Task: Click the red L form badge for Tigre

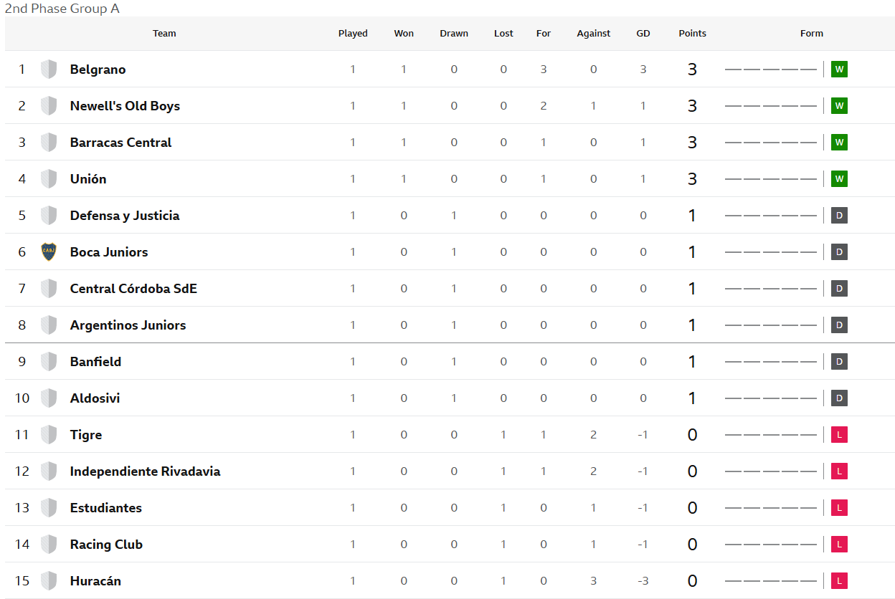Action: [x=839, y=435]
